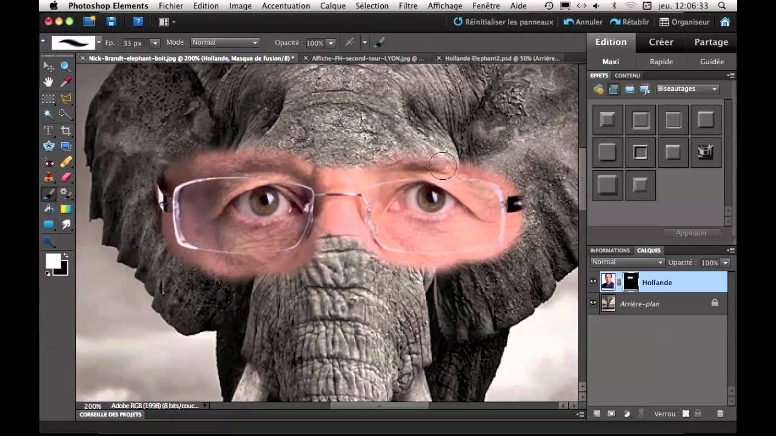Select the Red Eye Removal tool

pos(48,162)
